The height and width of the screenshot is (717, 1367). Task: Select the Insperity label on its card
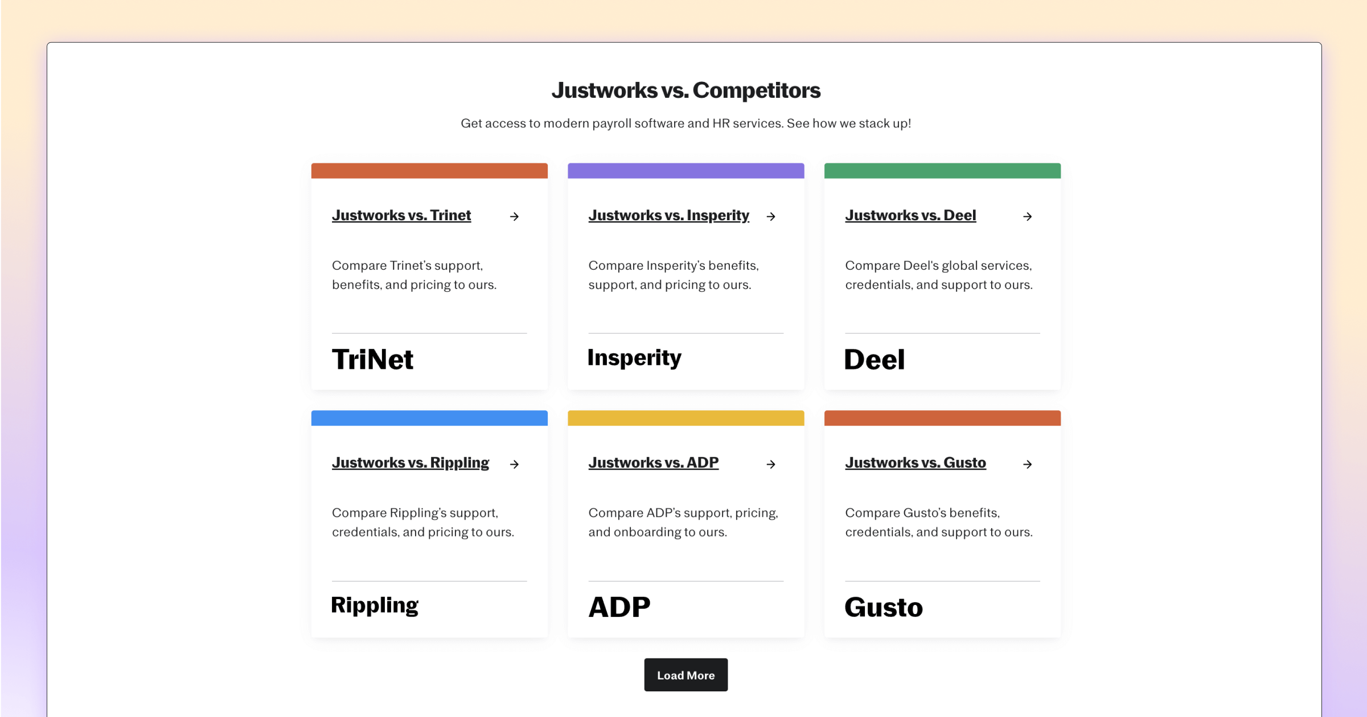(634, 357)
